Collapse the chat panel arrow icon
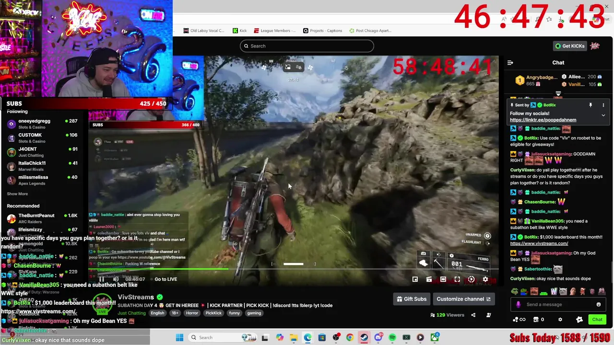Viewport: 614px width, 345px height. pos(510,63)
